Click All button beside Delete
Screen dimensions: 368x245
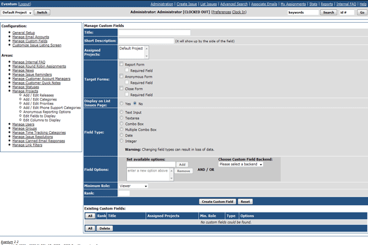90,228
